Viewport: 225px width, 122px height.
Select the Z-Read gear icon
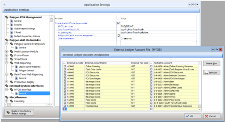pyautogui.click(x=12, y=33)
